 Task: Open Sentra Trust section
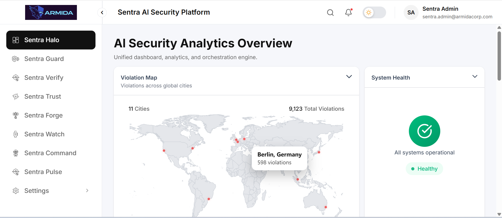tap(51, 97)
